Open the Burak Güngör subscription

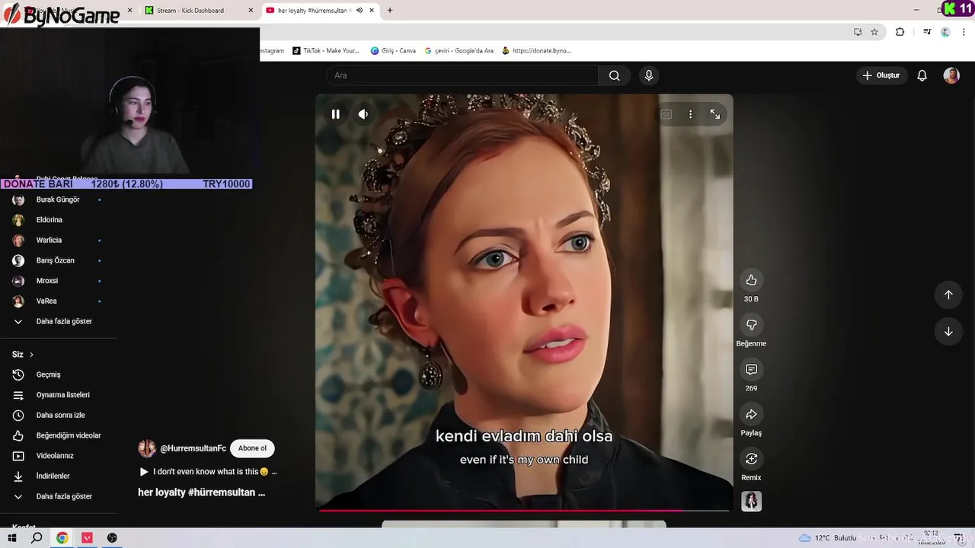click(58, 199)
